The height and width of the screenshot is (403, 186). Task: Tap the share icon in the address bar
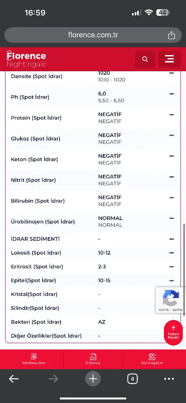pos(171,35)
